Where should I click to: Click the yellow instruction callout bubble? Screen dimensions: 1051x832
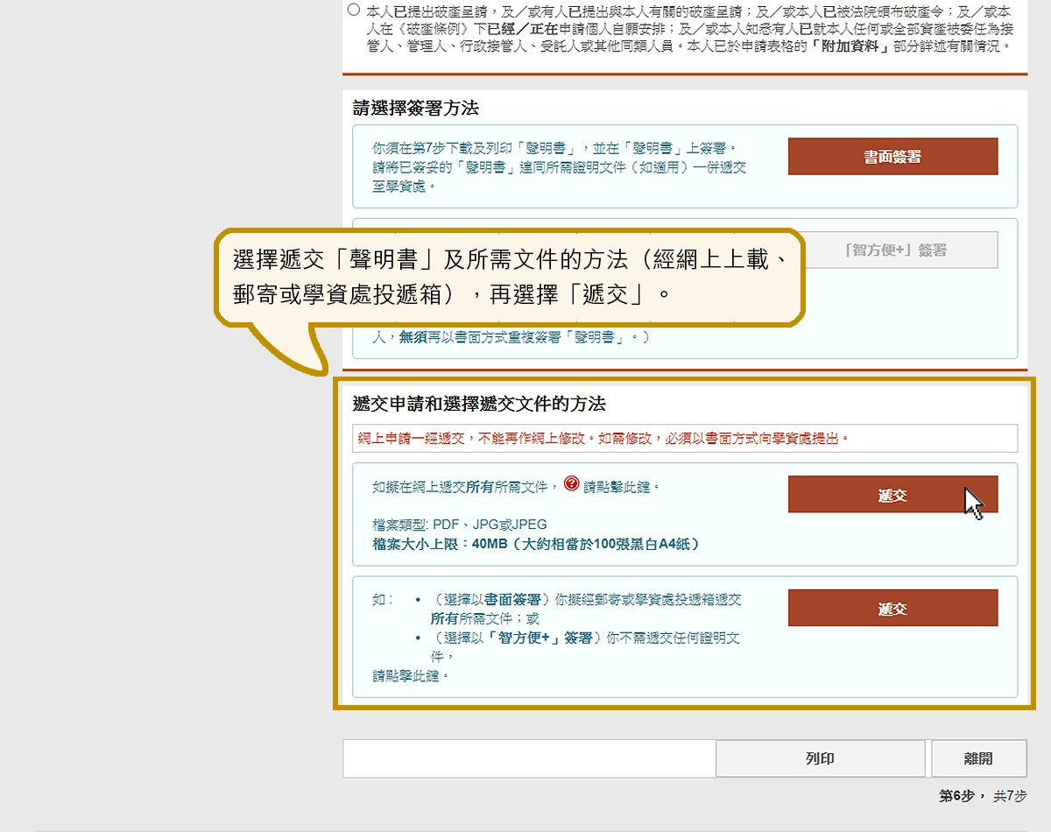508,277
